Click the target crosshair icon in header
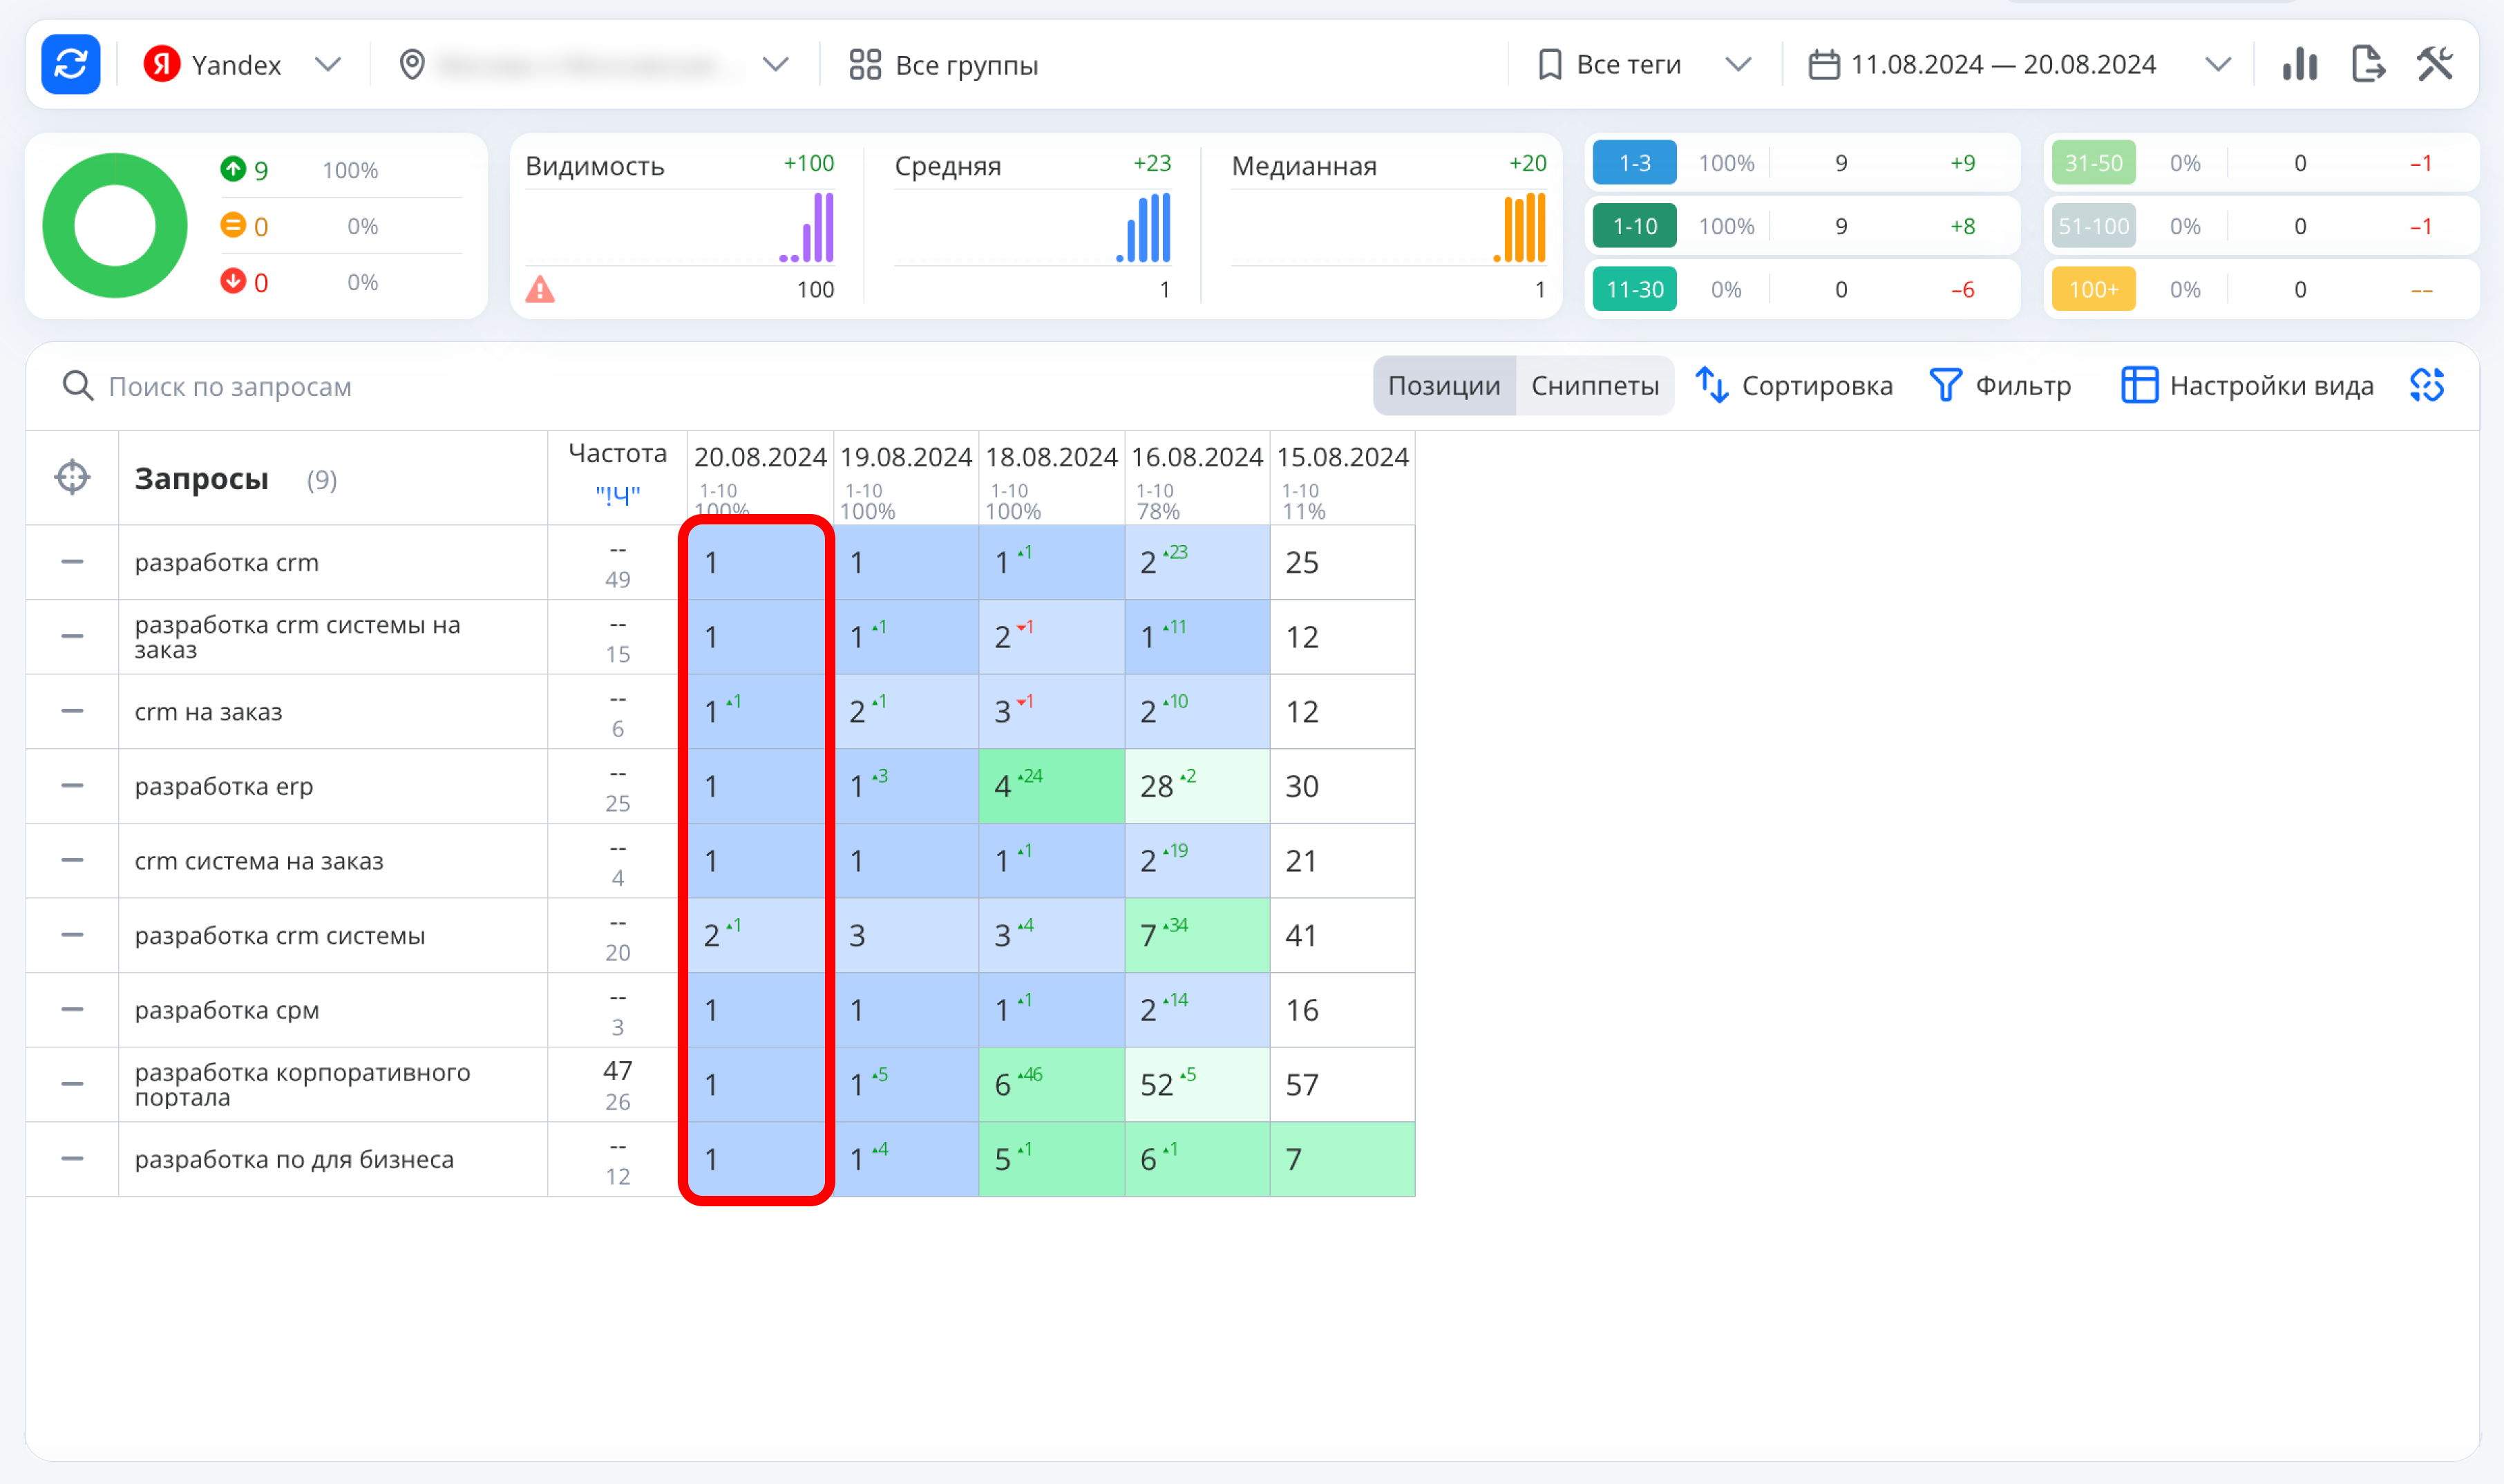2504x1484 pixels. point(72,478)
